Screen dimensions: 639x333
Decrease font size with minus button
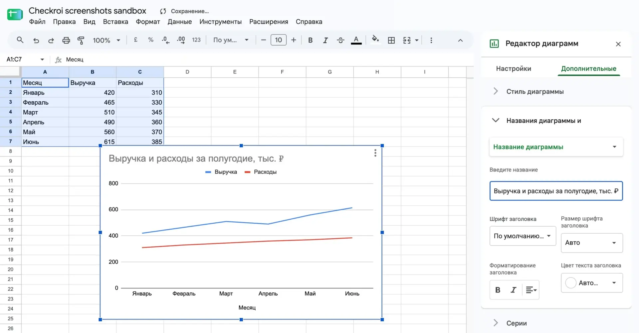click(264, 40)
